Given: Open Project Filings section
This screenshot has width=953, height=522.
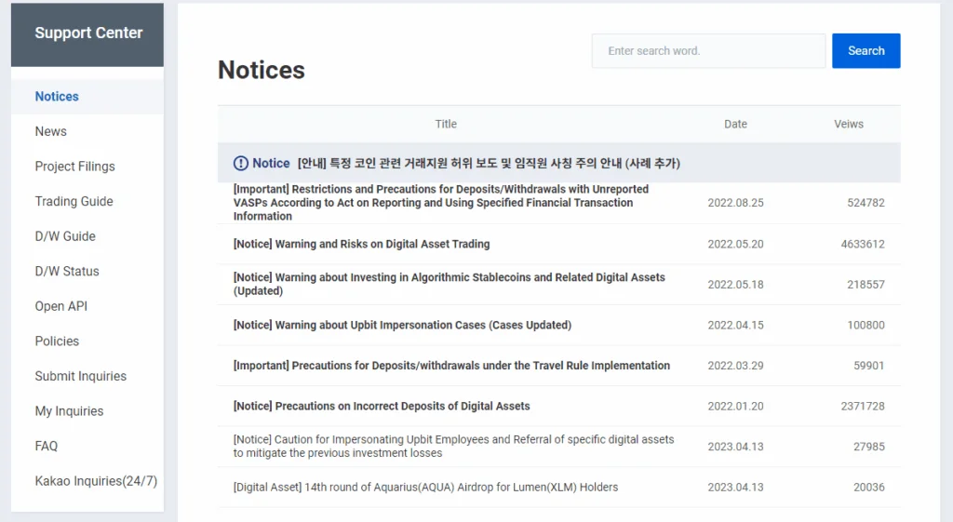Looking at the screenshot, I should [x=75, y=167].
